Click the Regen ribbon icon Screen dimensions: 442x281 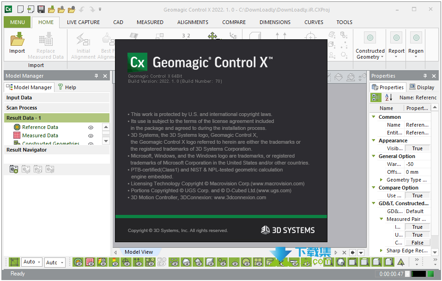coord(416,38)
